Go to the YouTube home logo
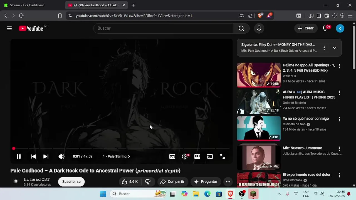The image size is (356, 200). [31, 28]
